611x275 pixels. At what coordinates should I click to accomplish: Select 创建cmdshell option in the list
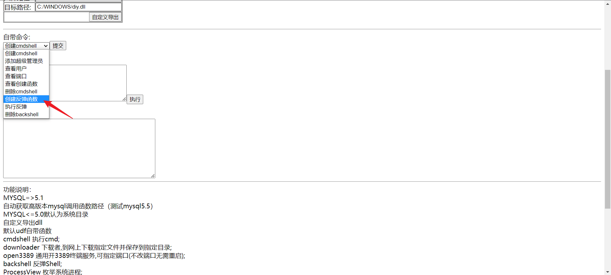pyautogui.click(x=21, y=53)
